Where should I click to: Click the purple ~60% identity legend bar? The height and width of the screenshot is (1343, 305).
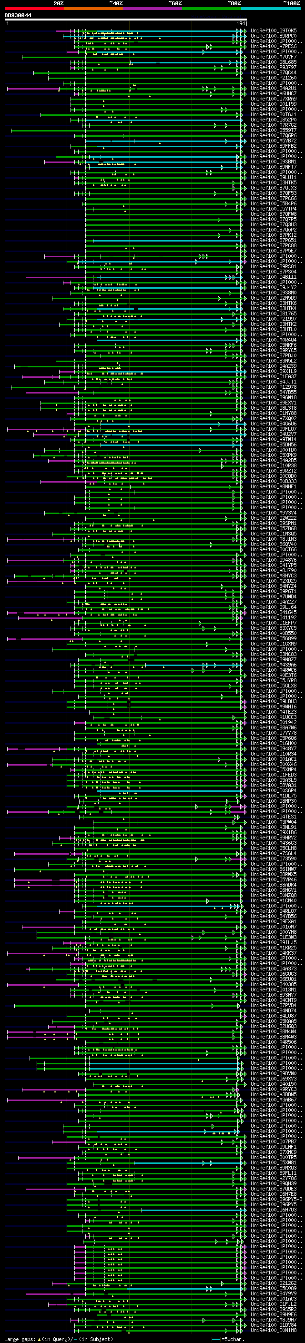click(153, 9)
